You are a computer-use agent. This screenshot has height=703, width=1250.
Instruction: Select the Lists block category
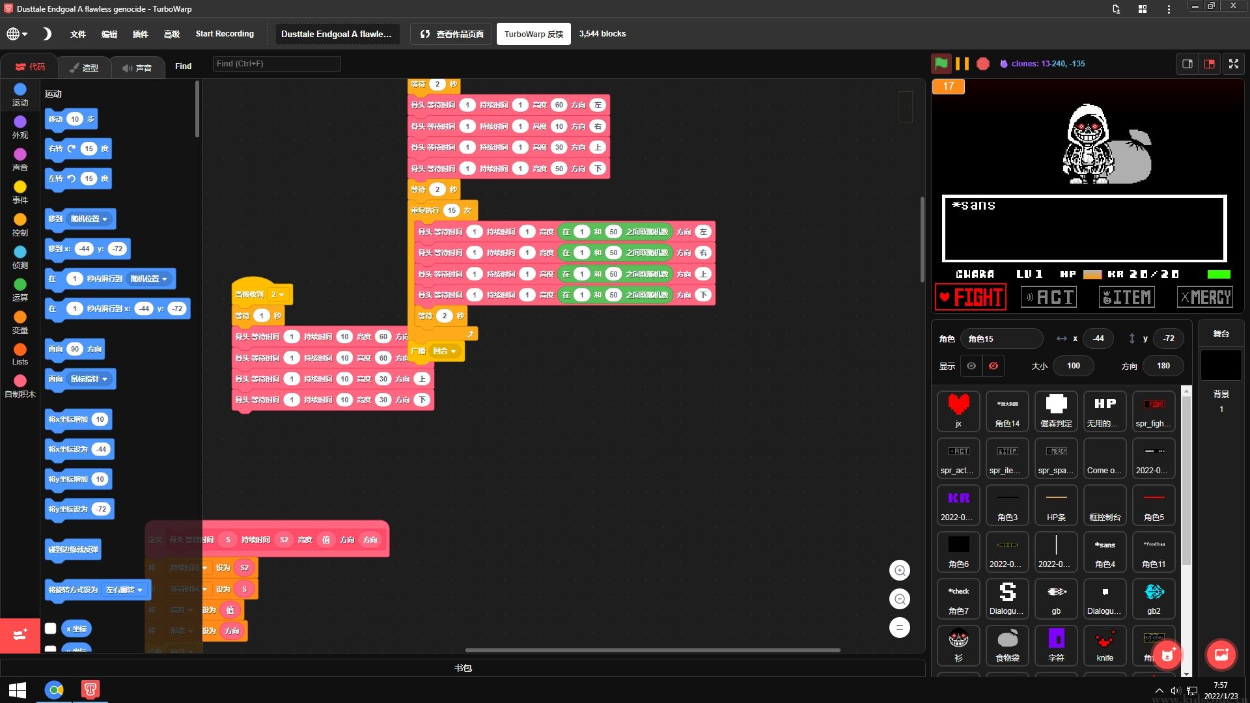point(20,354)
